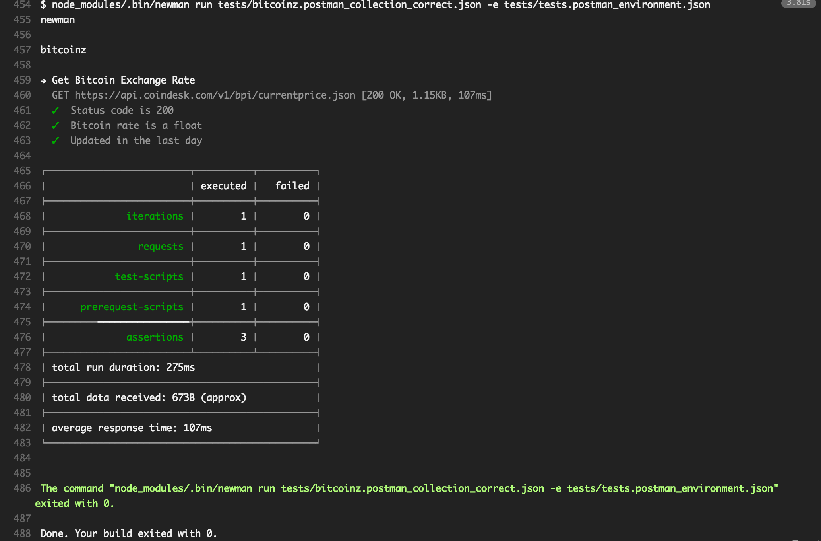This screenshot has width=821, height=541.
Task: Click the green 'exited with 0' message
Action: (74, 503)
